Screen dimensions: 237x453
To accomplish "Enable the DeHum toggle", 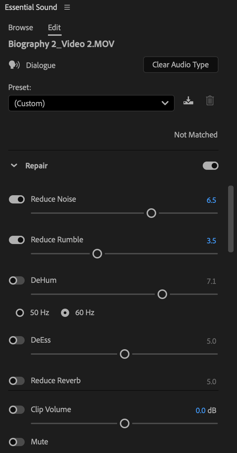I will 17,280.
